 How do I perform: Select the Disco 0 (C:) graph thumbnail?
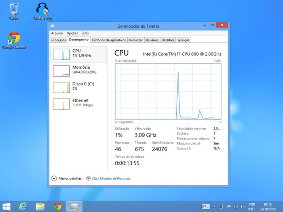pyautogui.click(x=61, y=87)
